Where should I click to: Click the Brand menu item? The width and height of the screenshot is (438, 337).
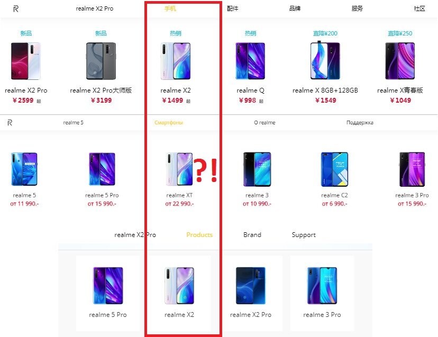pyautogui.click(x=252, y=235)
